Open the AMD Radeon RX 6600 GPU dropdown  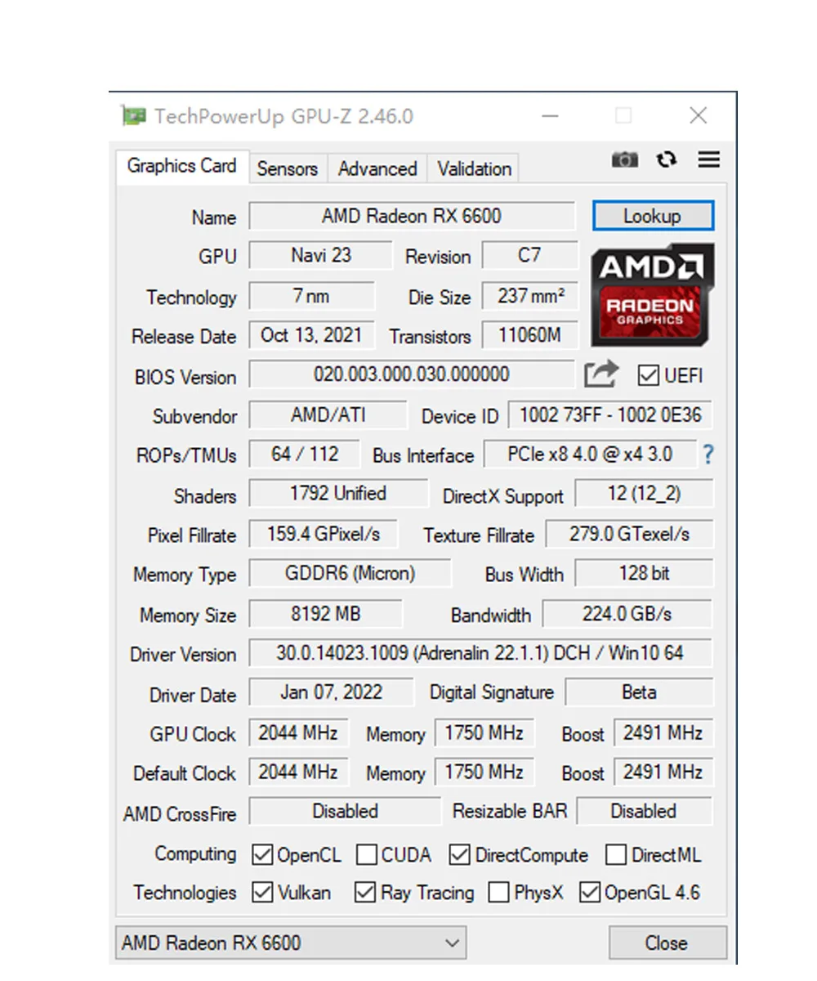click(x=291, y=943)
